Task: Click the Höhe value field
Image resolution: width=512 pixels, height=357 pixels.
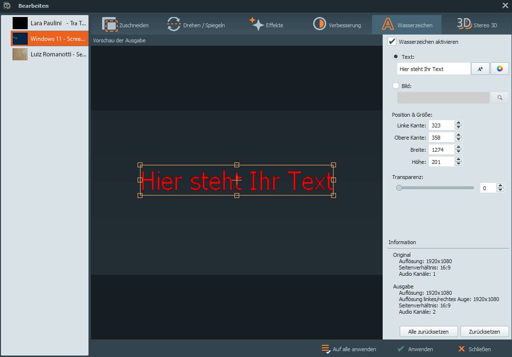Action: [x=441, y=161]
